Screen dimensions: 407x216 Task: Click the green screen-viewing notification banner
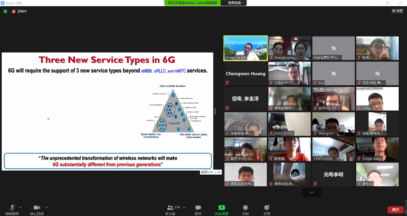(x=192, y=3)
